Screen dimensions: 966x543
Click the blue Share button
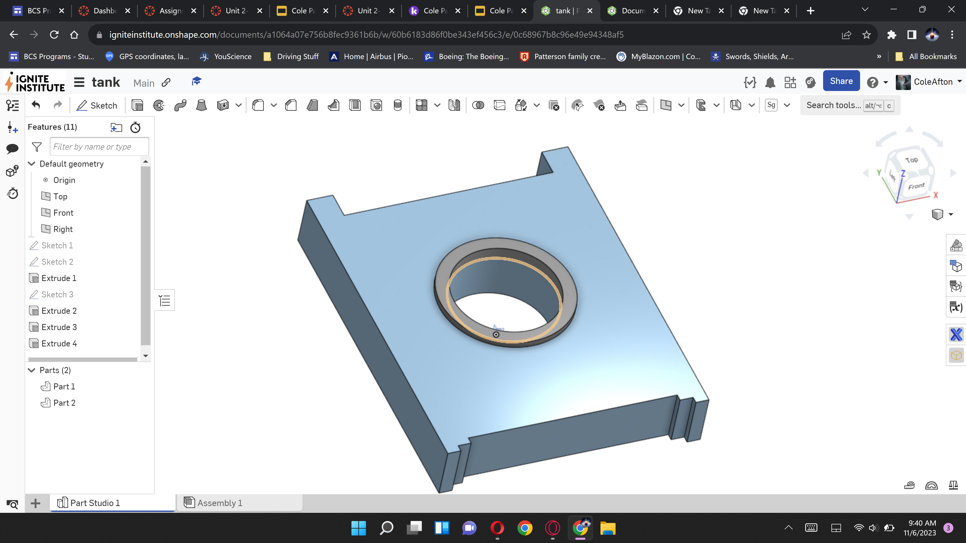click(841, 81)
